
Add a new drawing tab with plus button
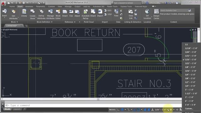point(26,26)
